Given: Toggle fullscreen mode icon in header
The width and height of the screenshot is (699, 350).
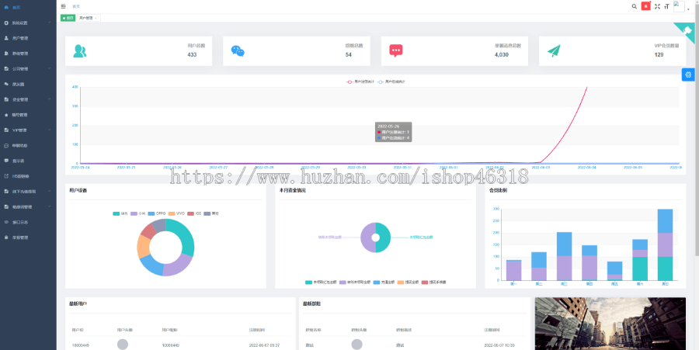Looking at the screenshot, I should (x=657, y=6).
